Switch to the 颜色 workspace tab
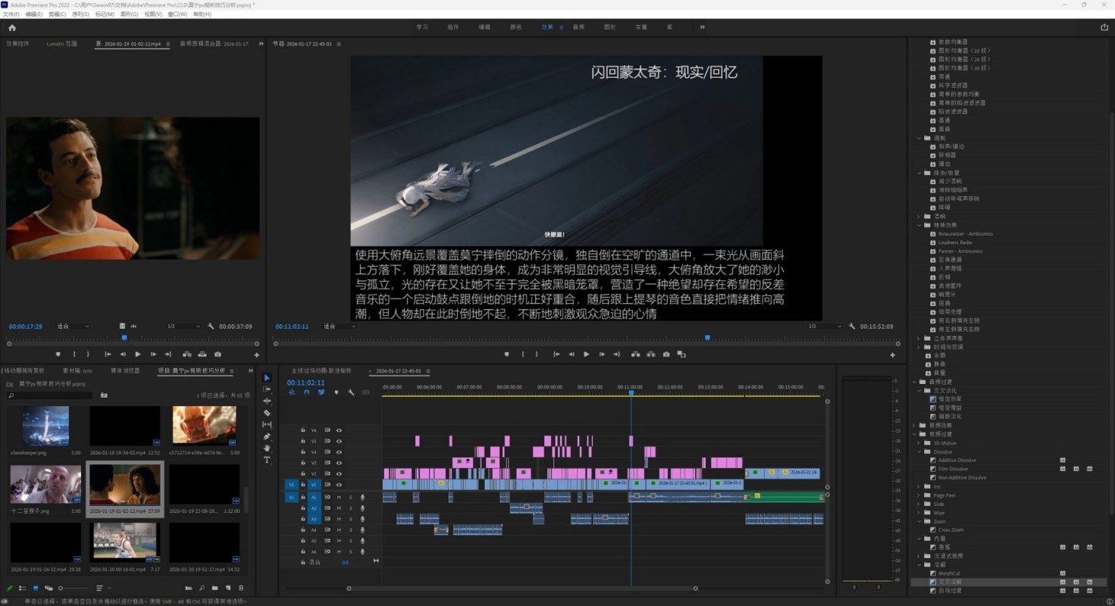Viewport: 1115px width, 606px height. [515, 27]
